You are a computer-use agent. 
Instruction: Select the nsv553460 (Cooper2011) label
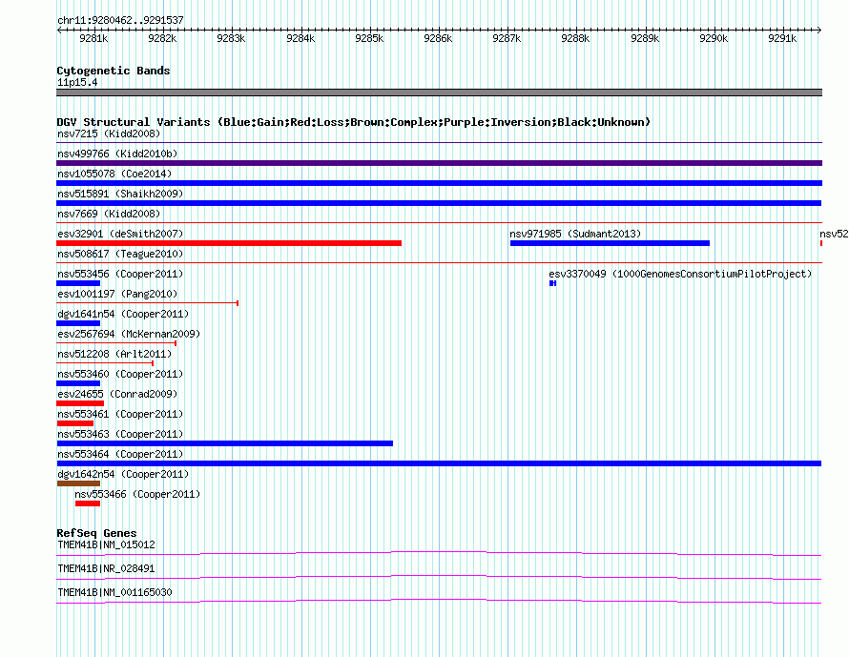pyautogui.click(x=120, y=374)
